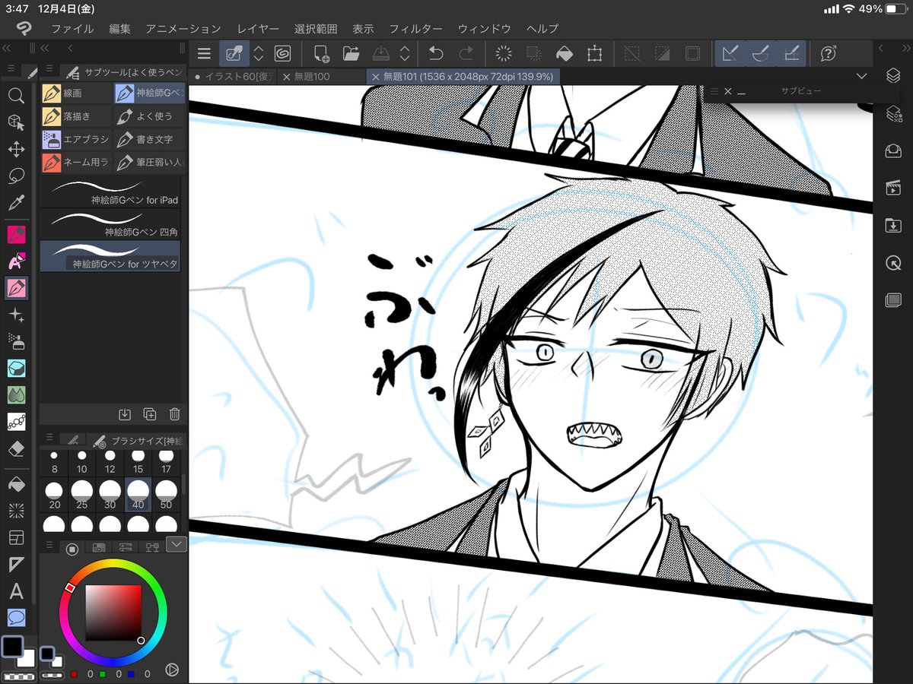Click Redo arrow in command bar
This screenshot has height=684, width=913.
[x=466, y=53]
